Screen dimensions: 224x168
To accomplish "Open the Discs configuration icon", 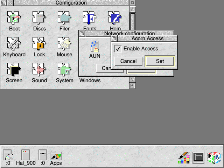I will click(x=39, y=18).
